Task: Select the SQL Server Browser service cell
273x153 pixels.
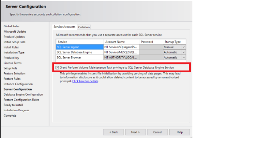Action: 80,57
